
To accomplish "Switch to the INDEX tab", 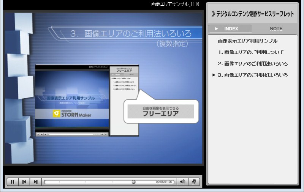I will point(230,28).
